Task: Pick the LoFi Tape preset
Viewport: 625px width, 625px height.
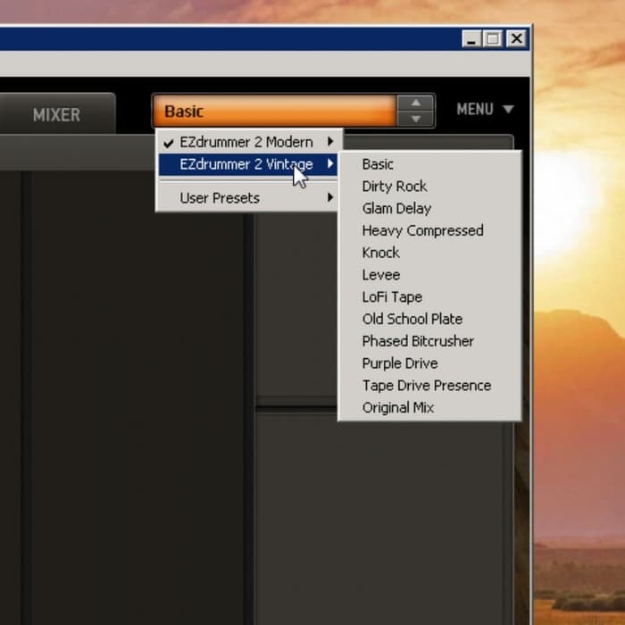Action: point(429,297)
